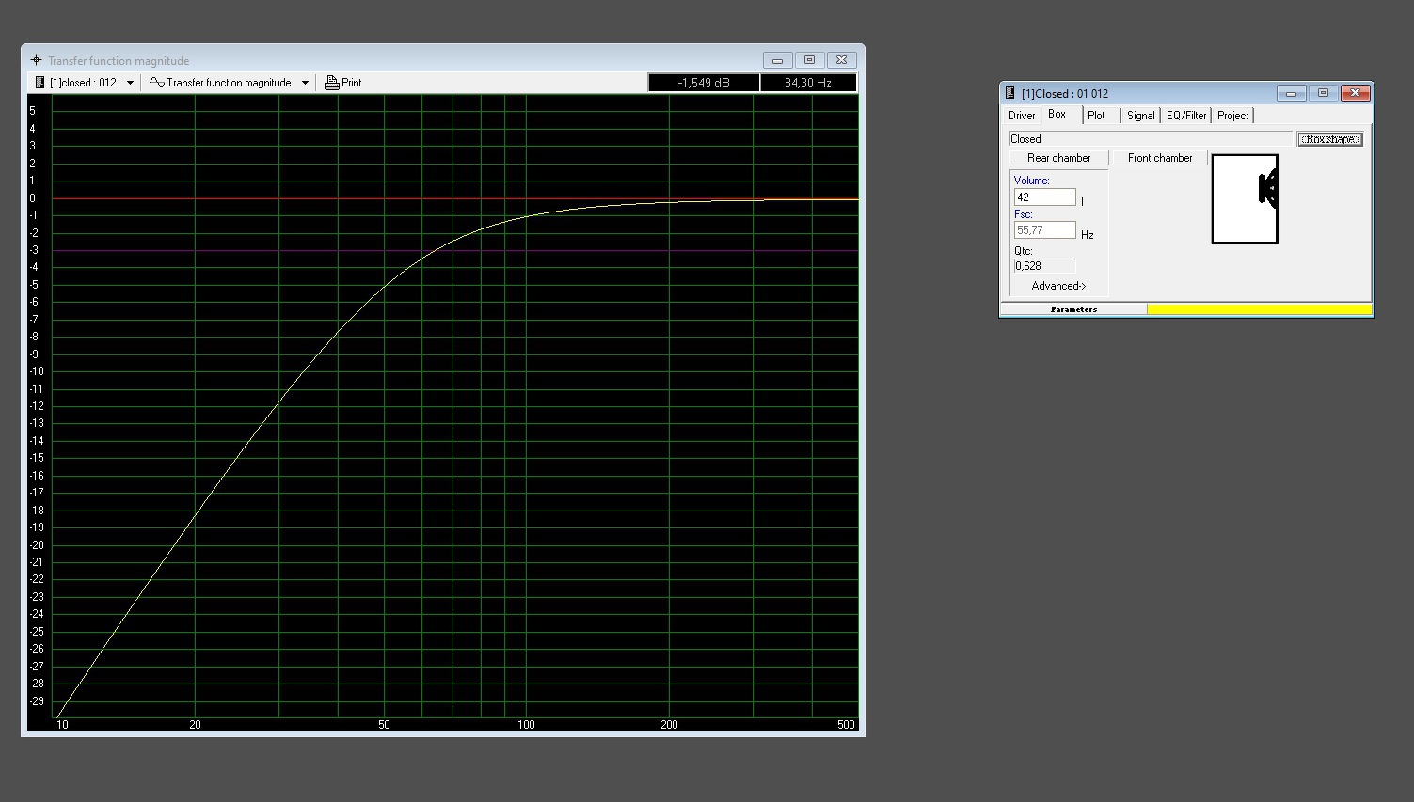Open the Advanced-> box settings

tap(1058, 286)
